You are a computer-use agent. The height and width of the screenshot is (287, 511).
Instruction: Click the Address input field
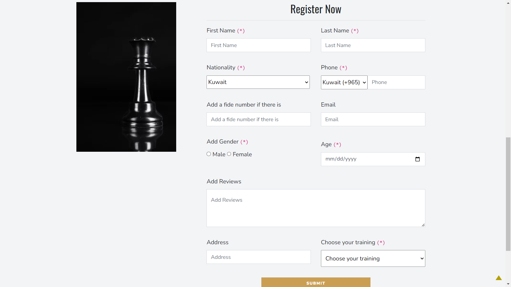coord(258,257)
